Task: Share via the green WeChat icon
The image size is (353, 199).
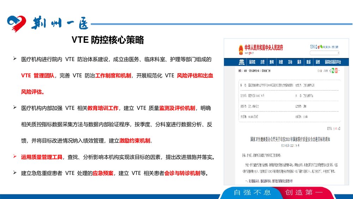Action: 333,71
